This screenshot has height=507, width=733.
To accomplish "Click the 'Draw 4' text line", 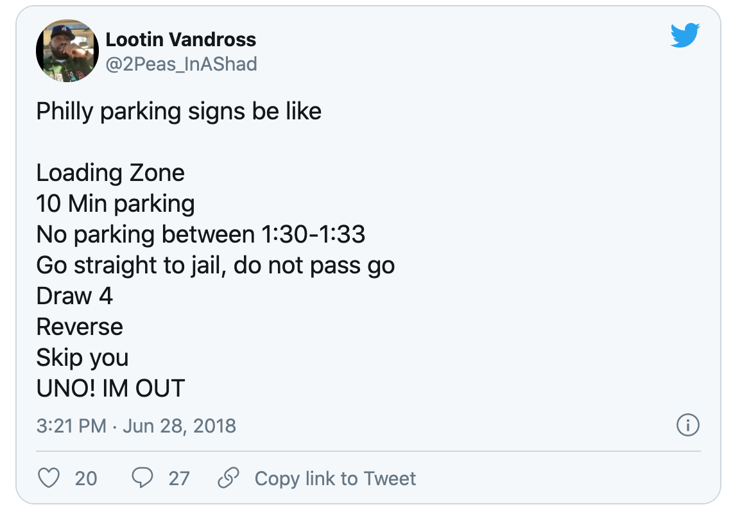I will 74,296.
